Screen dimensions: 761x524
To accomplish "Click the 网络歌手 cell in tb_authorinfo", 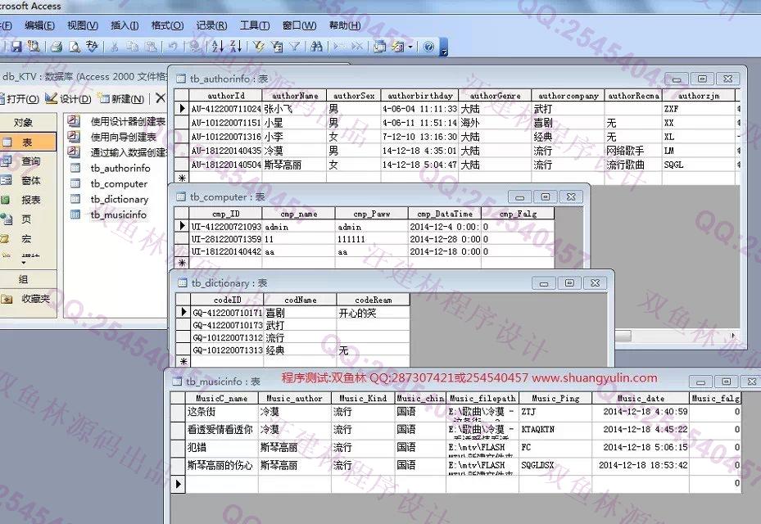I will [x=633, y=151].
